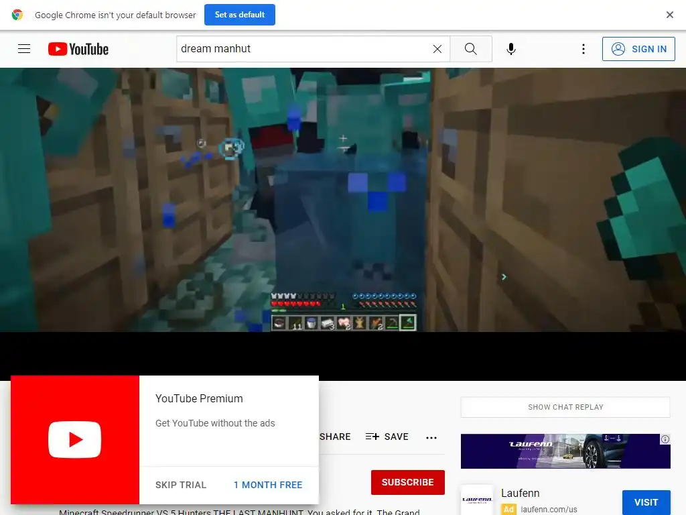Save the video to a playlist
The width and height of the screenshot is (686, 515).
click(387, 437)
